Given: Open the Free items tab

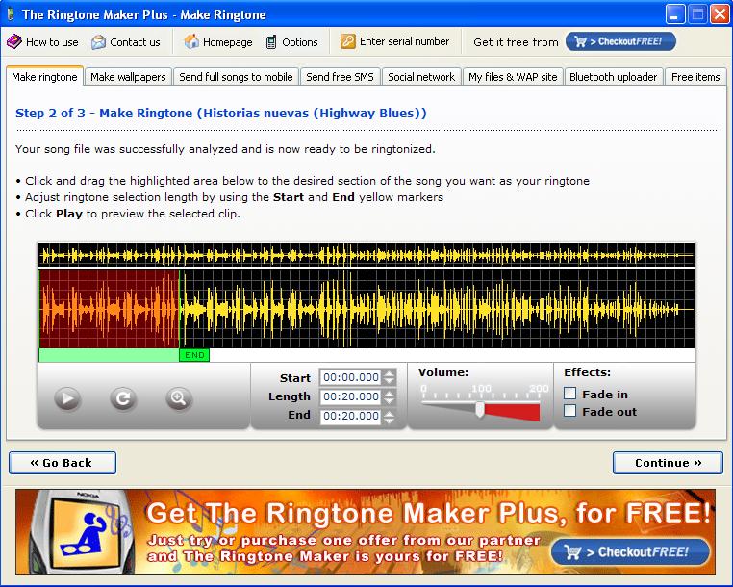Looking at the screenshot, I should pyautogui.click(x=695, y=77).
